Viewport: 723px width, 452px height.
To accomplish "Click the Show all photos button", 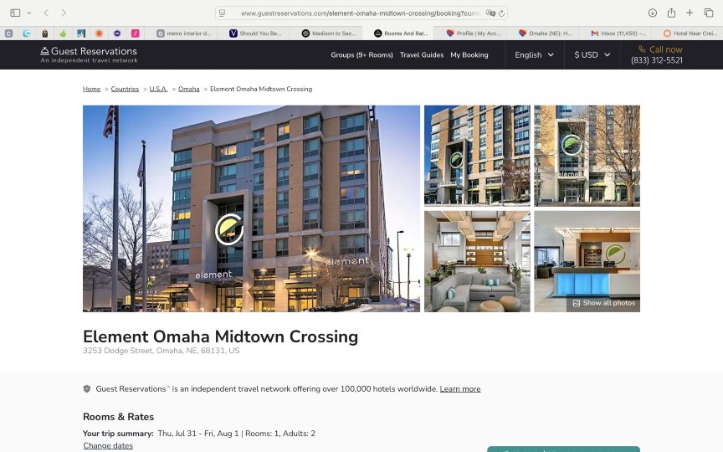I will click(603, 303).
